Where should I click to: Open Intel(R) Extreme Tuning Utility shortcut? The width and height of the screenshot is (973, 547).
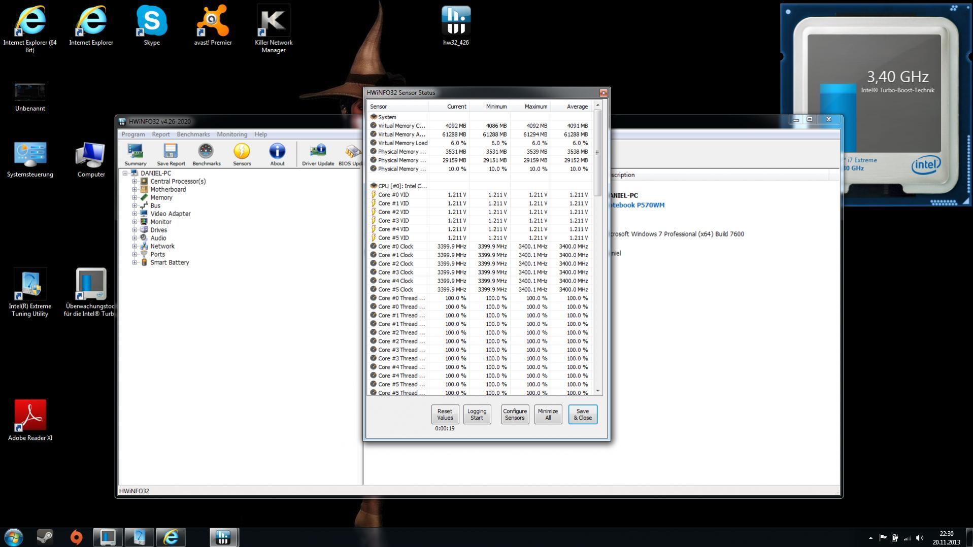(x=30, y=293)
